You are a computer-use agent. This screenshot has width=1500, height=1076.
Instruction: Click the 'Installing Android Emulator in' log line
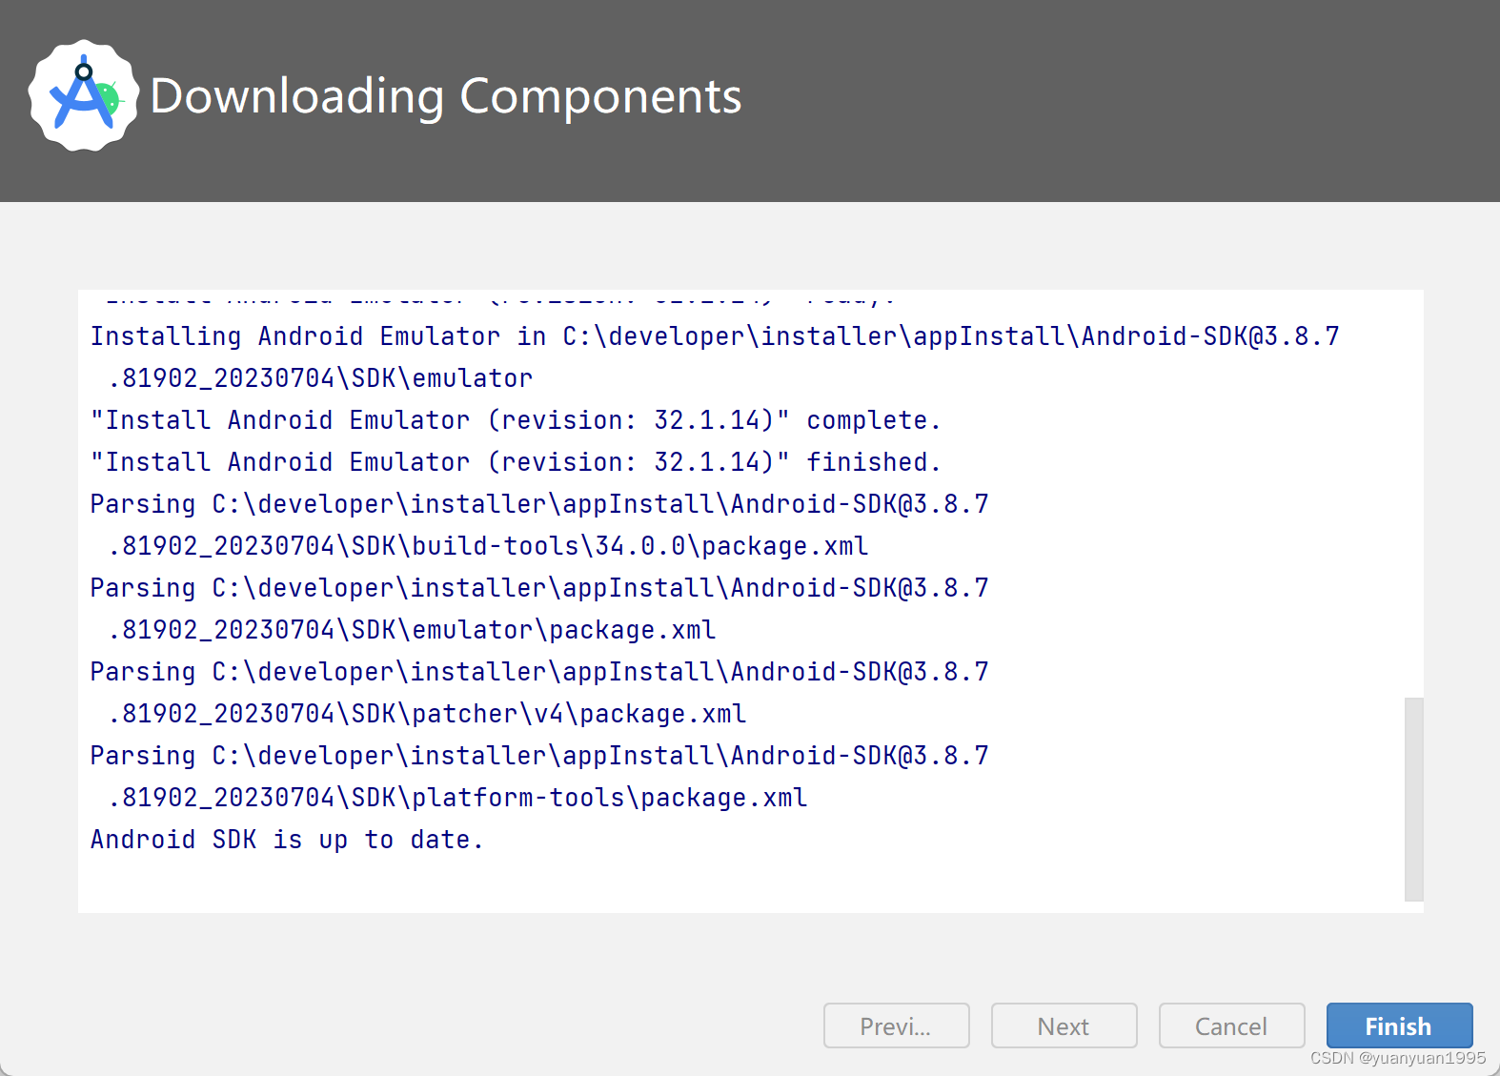click(715, 336)
